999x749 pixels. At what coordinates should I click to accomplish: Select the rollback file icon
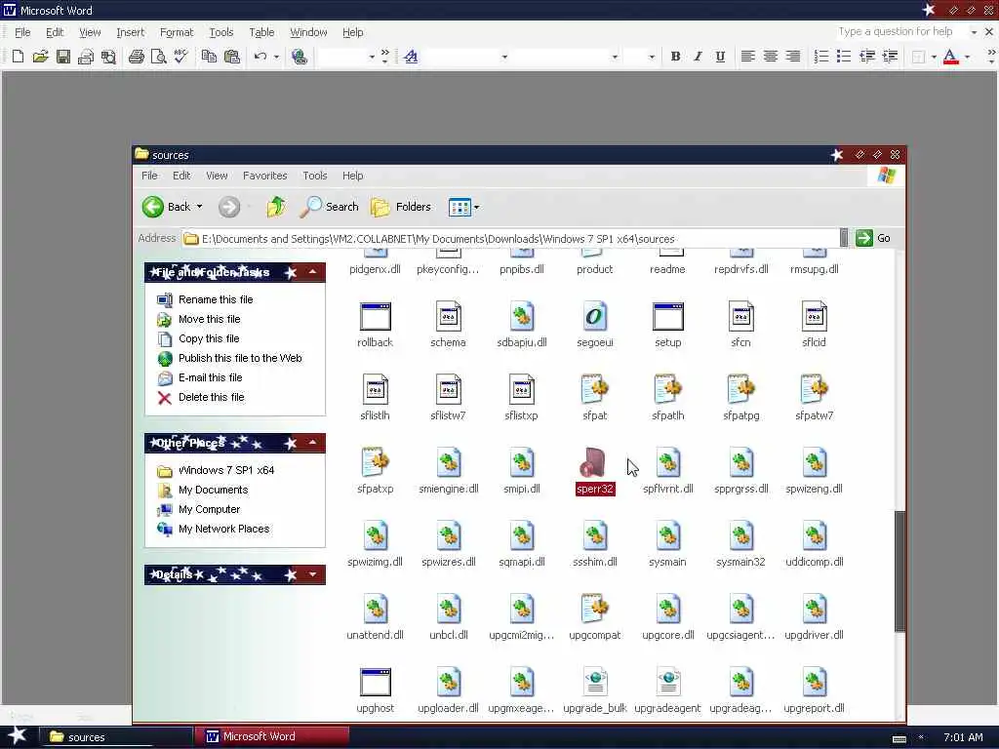(x=376, y=317)
